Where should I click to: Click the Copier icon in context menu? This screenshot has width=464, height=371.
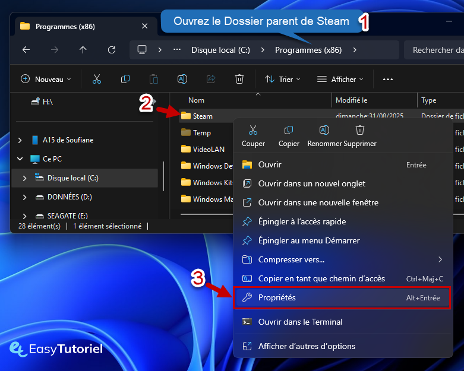[x=289, y=131]
